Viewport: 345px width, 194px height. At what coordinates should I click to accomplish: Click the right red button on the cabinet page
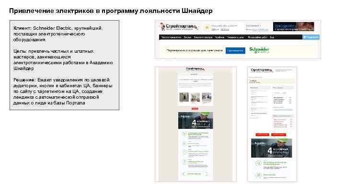[x=278, y=135]
